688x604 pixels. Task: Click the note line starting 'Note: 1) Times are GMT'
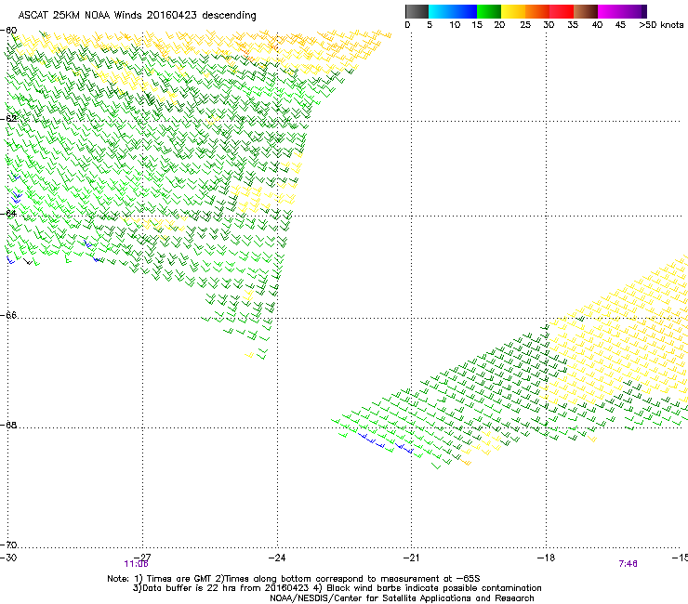click(294, 579)
